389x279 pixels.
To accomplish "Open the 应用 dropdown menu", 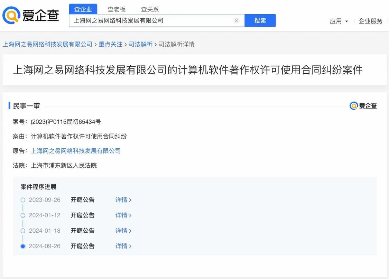I will [x=339, y=21].
